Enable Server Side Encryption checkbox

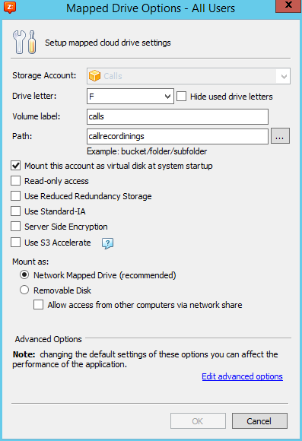[16, 227]
